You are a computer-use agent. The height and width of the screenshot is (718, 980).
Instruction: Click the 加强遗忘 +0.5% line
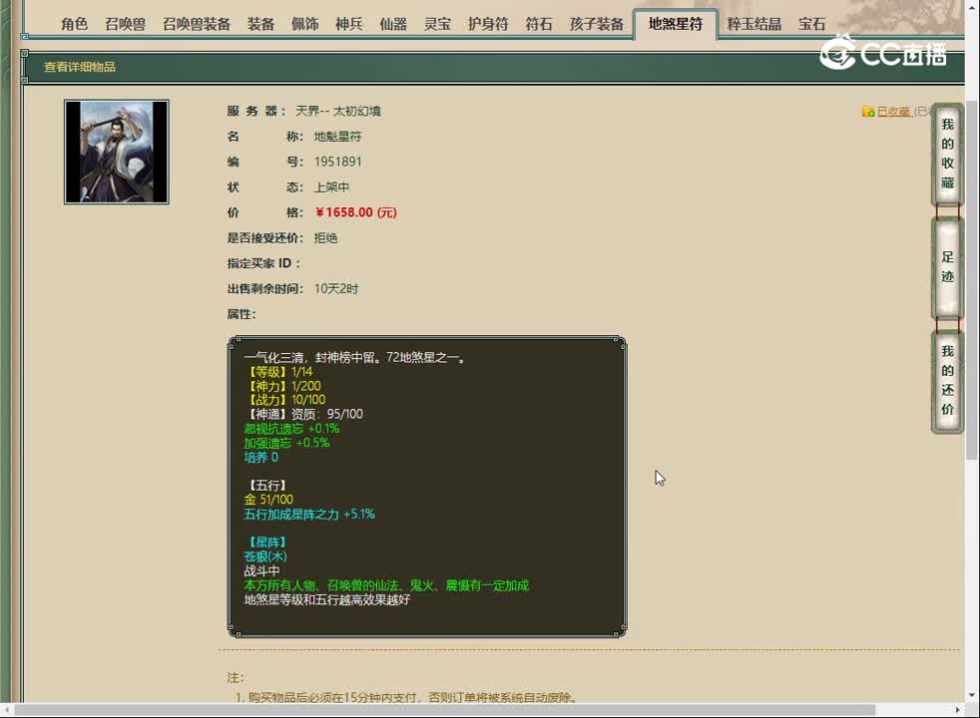[x=286, y=443]
